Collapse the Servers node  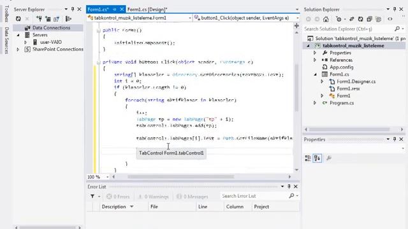coord(18,35)
